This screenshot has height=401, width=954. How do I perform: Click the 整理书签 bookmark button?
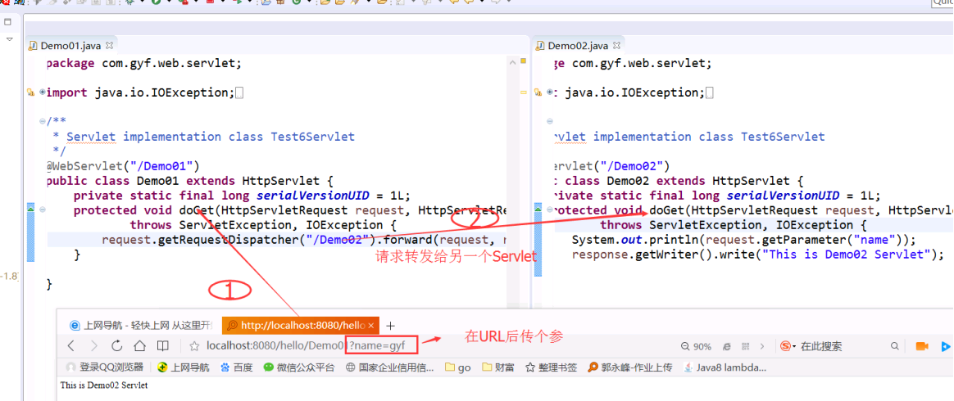(x=552, y=367)
